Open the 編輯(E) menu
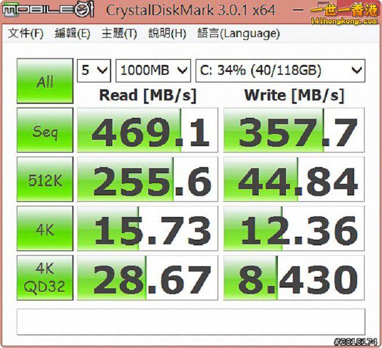This screenshot has height=348, width=382. point(72,34)
